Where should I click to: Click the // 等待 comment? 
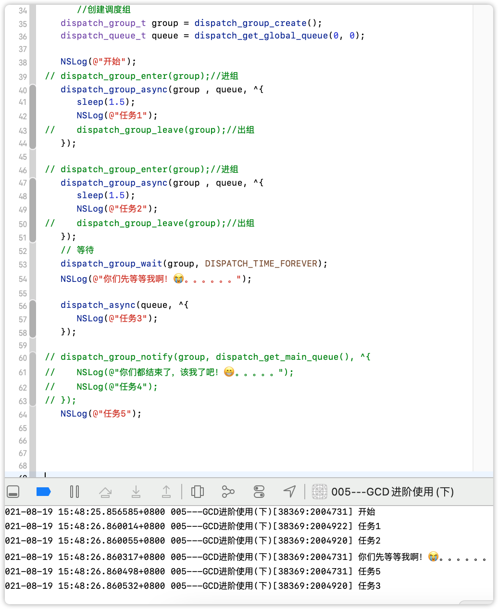[x=77, y=250]
